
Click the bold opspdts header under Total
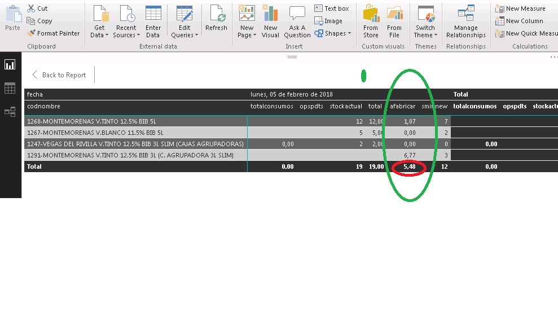pos(515,106)
